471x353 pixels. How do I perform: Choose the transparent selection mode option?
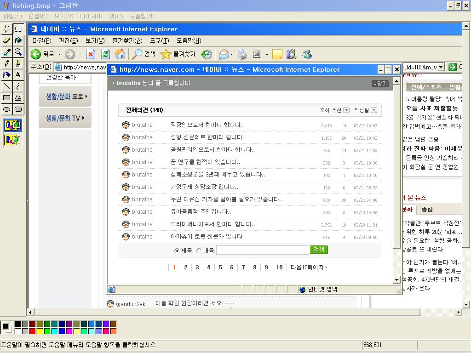12,140
